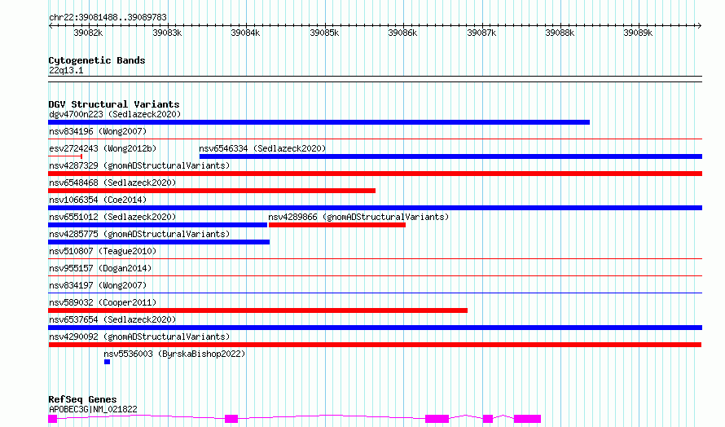
Task: Select the thin blue line under nsv834197
Action: point(375,293)
